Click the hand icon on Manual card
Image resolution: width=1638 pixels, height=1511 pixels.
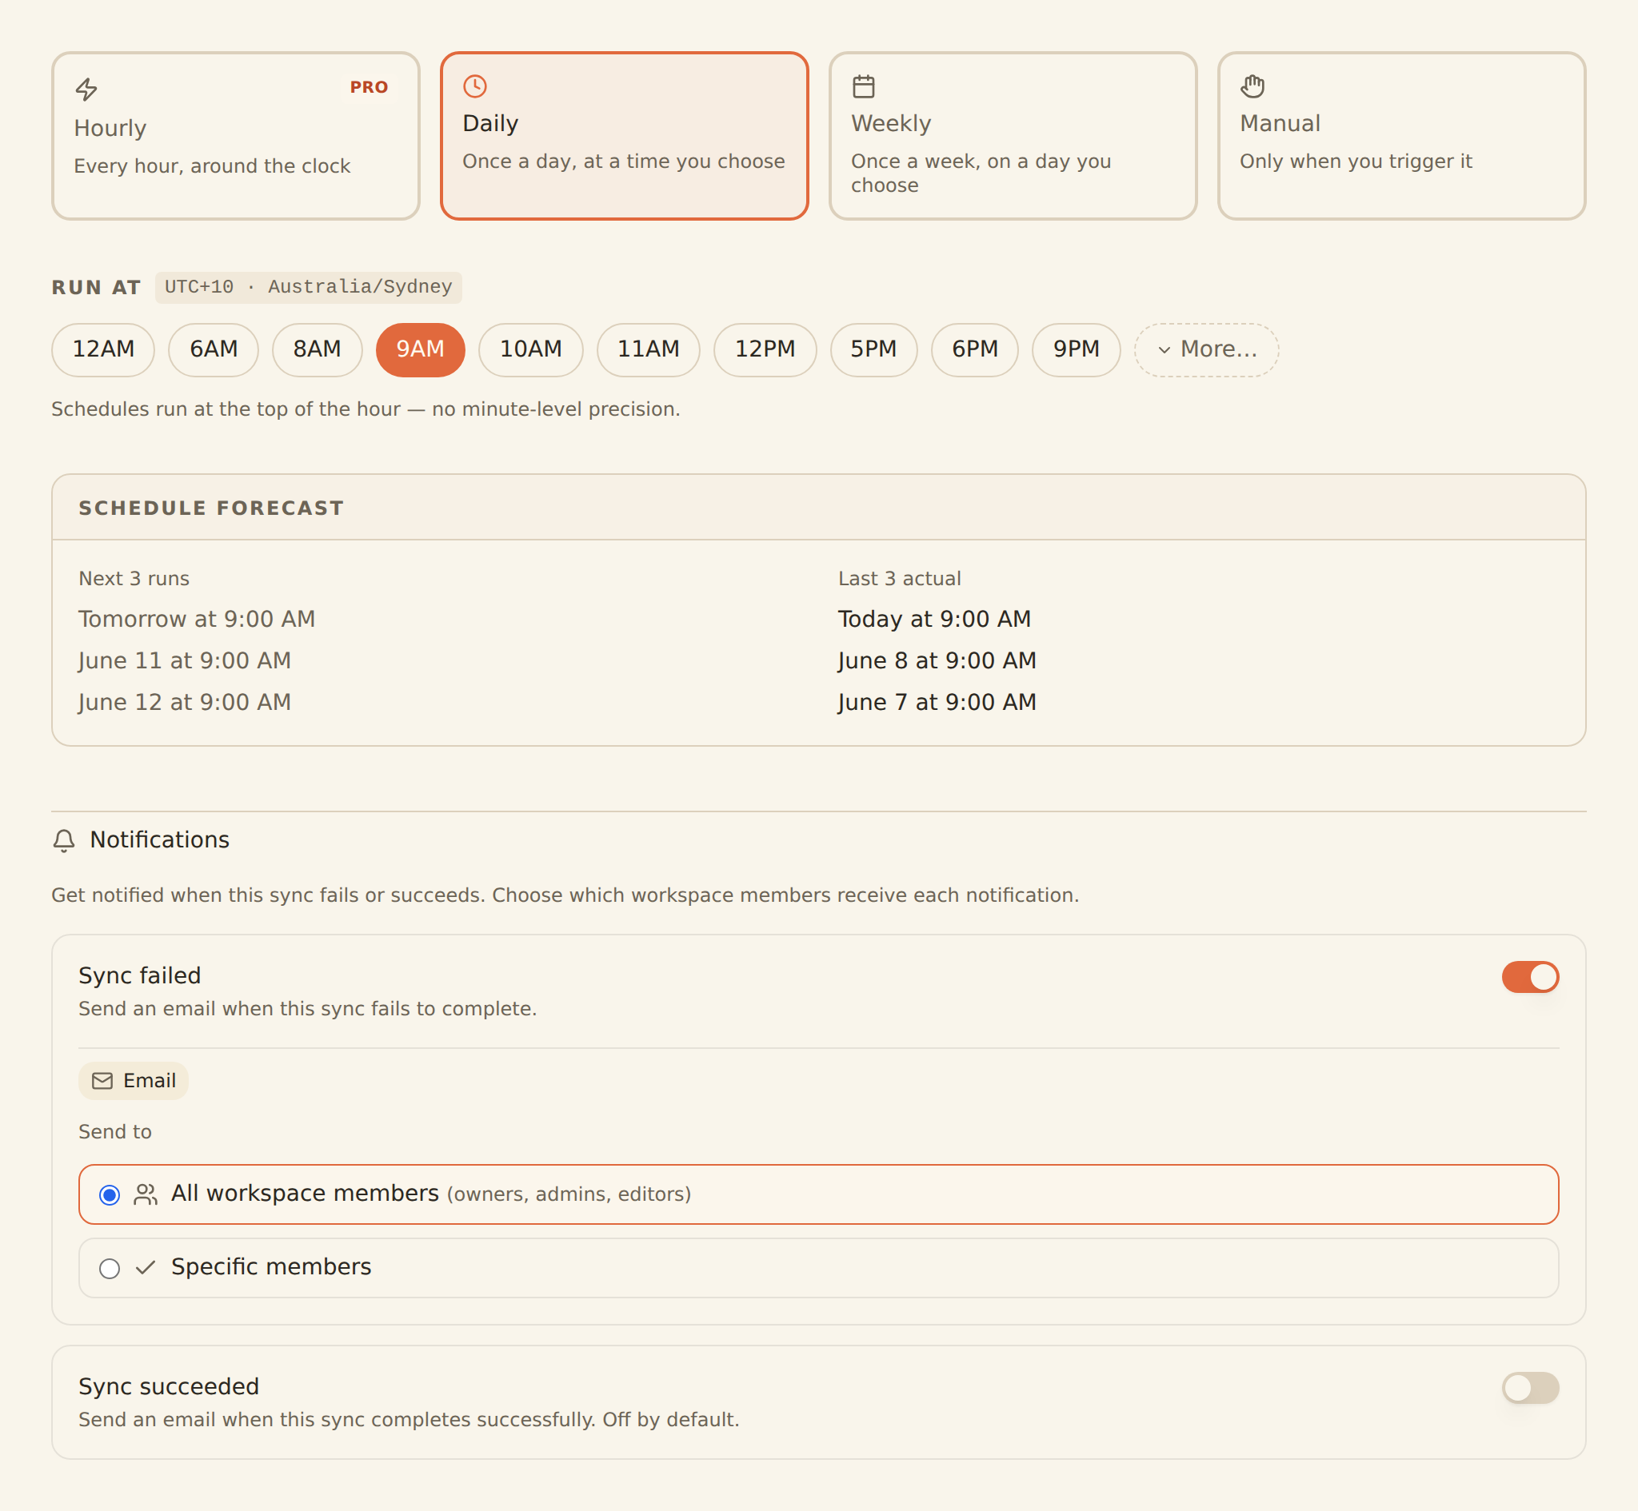pos(1252,86)
